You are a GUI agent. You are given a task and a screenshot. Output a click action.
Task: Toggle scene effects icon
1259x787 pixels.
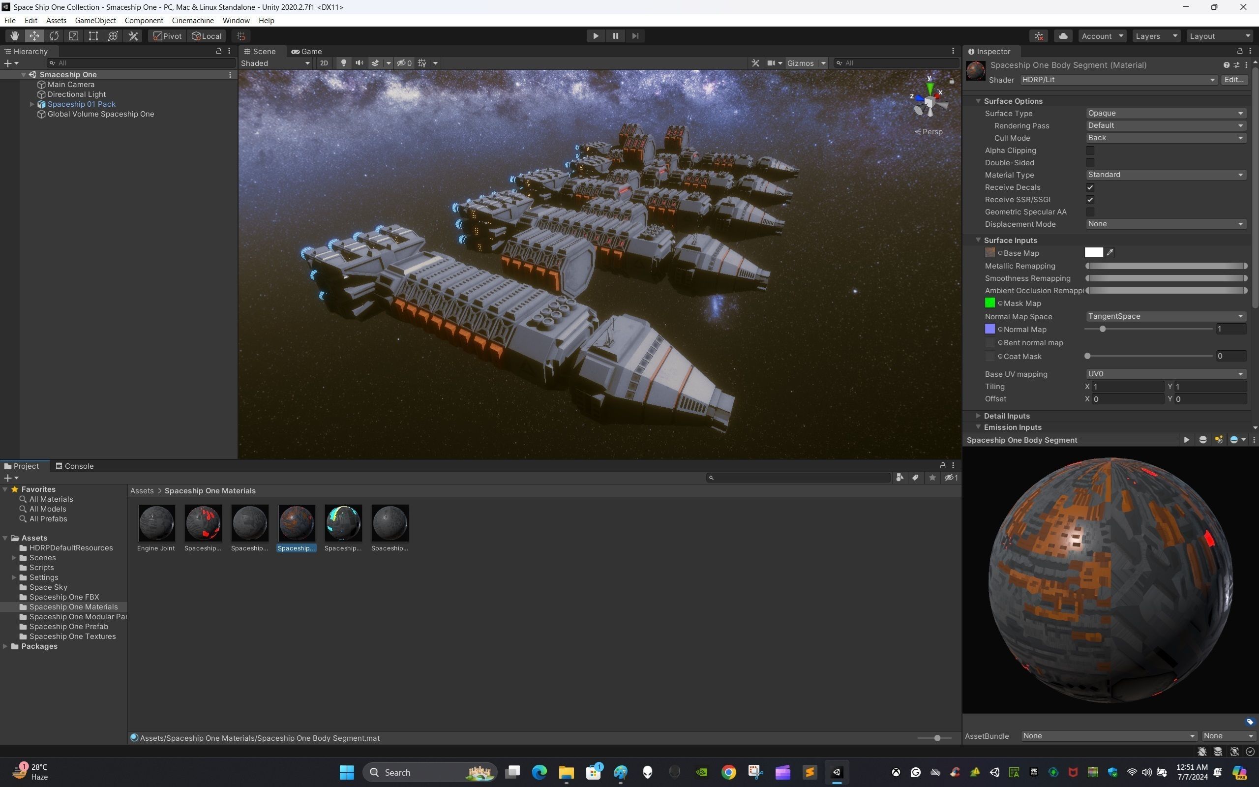[x=375, y=63]
